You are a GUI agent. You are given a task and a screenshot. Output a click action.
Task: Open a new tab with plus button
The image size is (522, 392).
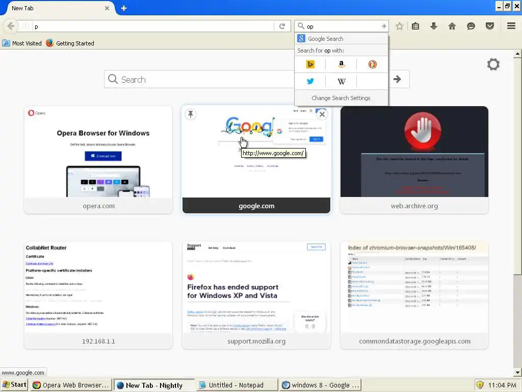[x=123, y=8]
